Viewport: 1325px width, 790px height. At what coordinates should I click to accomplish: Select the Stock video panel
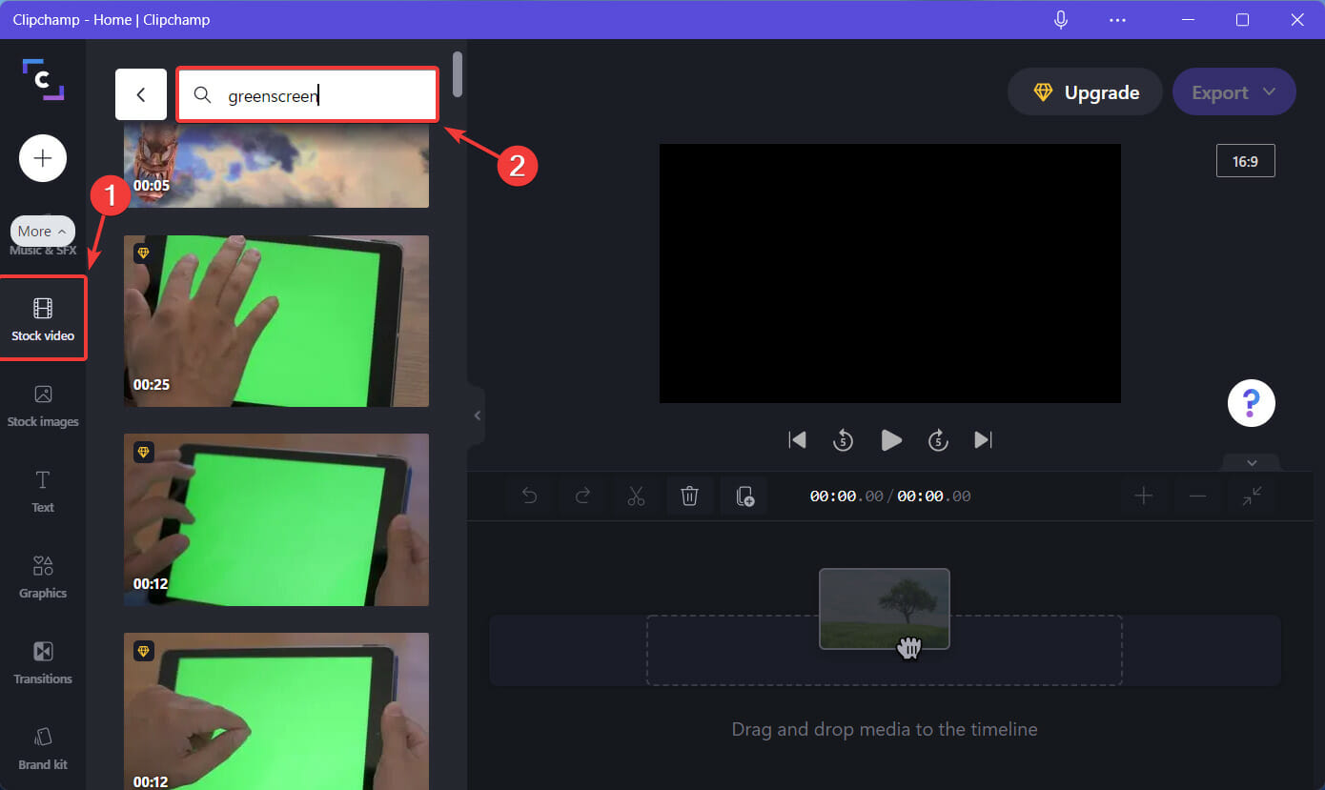coord(42,319)
